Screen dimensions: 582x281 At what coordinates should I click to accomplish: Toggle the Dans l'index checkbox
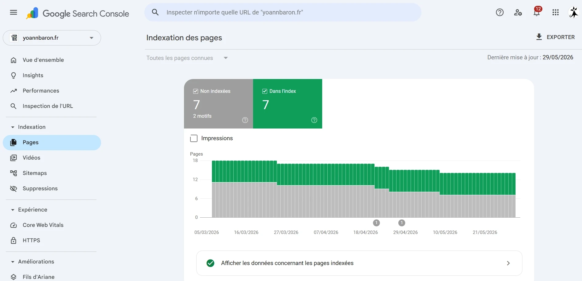265,91
